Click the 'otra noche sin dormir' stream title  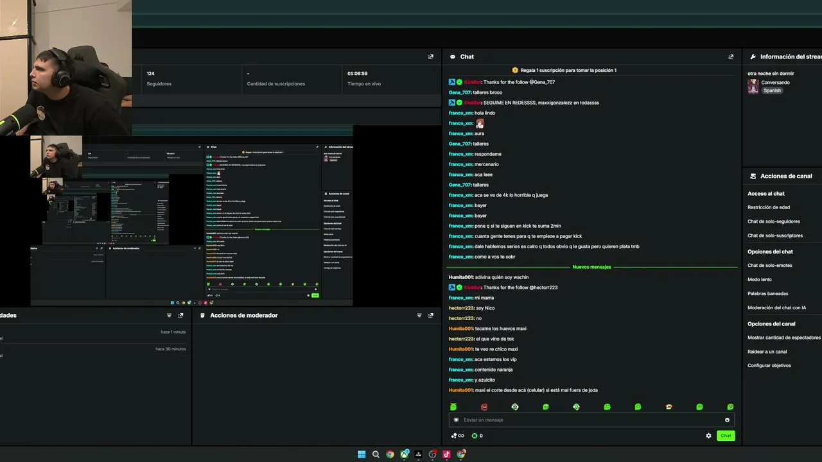pos(771,73)
